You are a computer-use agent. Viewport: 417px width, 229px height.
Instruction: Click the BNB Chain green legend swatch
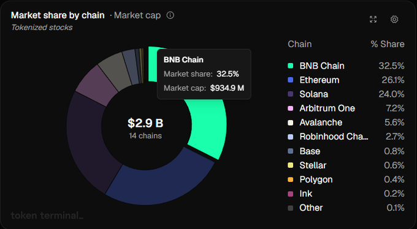point(291,66)
